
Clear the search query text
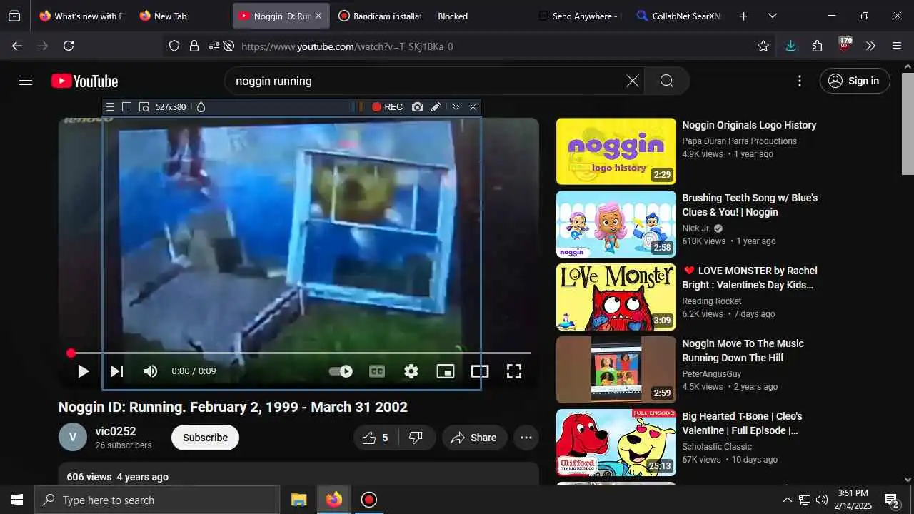pos(633,81)
